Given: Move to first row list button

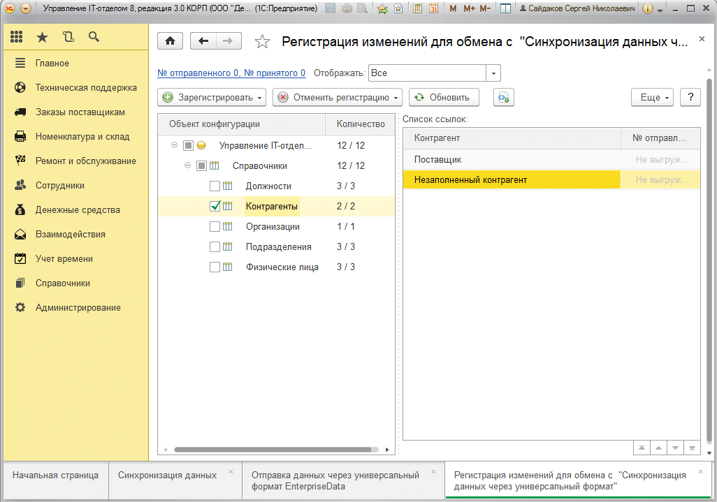Looking at the screenshot, I should [x=642, y=448].
